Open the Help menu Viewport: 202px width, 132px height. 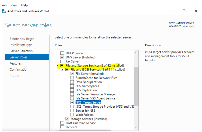click(x=25, y=5)
